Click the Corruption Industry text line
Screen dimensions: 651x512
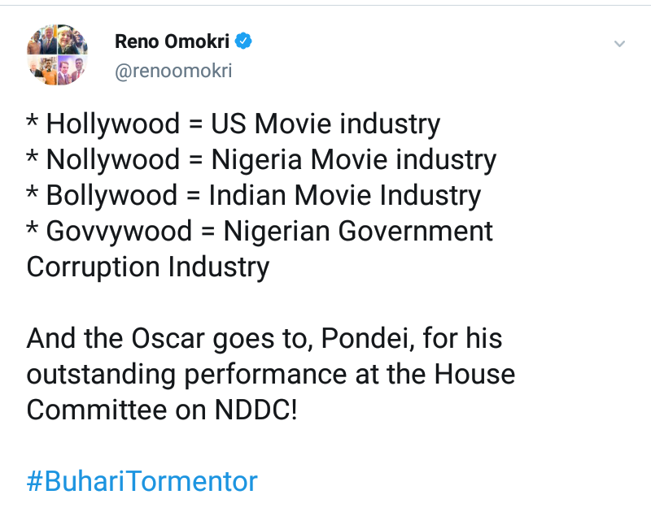(x=148, y=267)
